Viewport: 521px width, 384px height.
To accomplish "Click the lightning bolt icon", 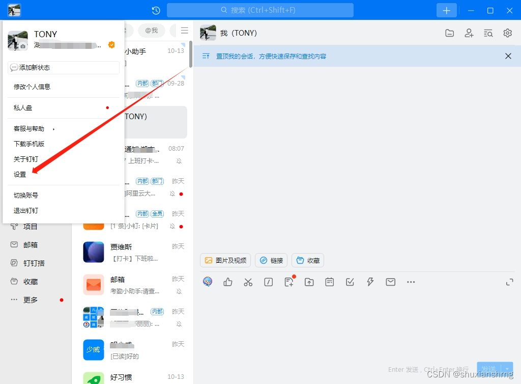I will (x=370, y=282).
